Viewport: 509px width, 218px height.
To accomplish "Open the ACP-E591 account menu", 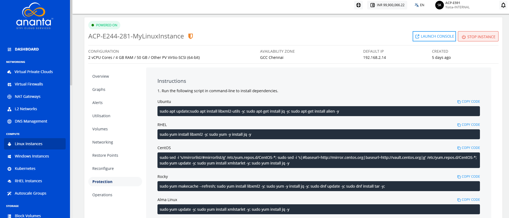I will click(457, 5).
